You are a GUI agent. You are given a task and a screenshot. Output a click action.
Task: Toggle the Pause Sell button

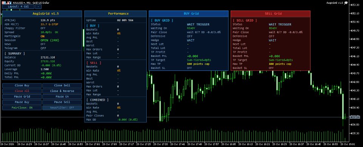point(62,102)
